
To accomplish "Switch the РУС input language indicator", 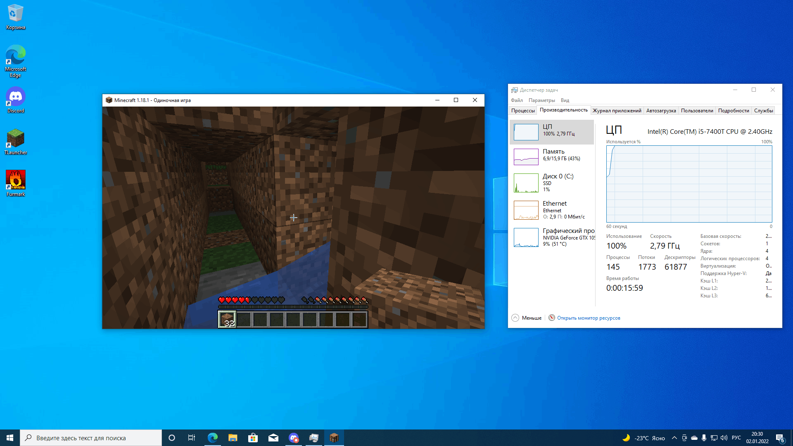I will (x=736, y=438).
